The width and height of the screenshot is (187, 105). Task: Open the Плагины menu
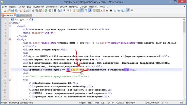93,7
